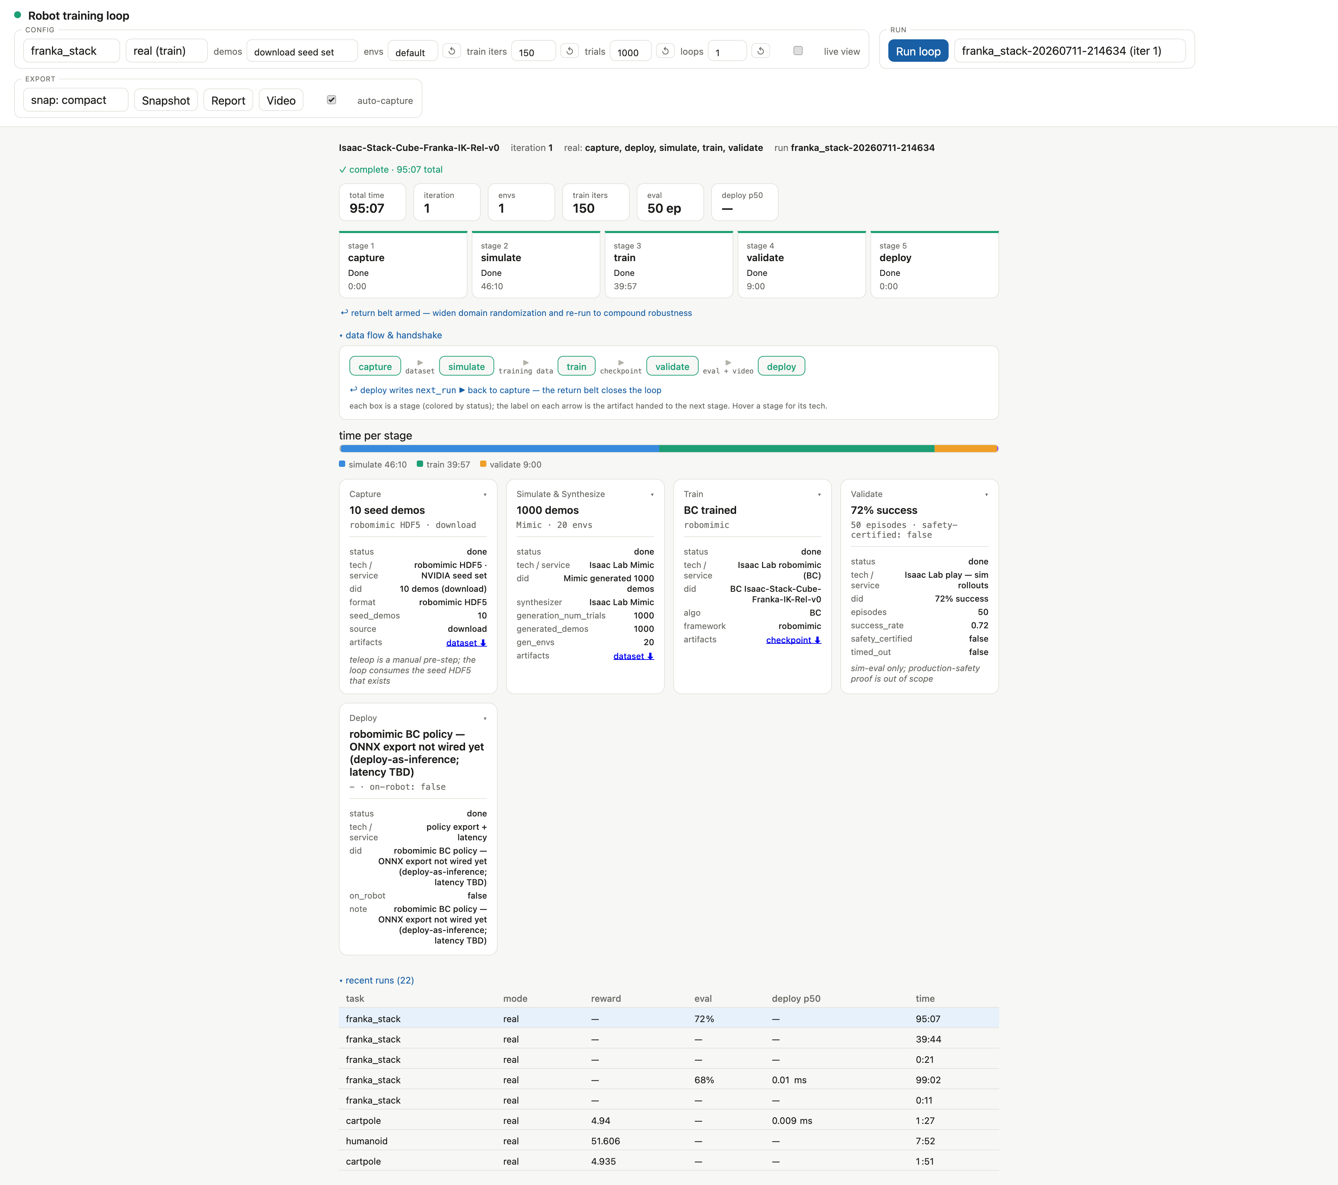
Task: Reset the trials value
Action: coord(665,51)
